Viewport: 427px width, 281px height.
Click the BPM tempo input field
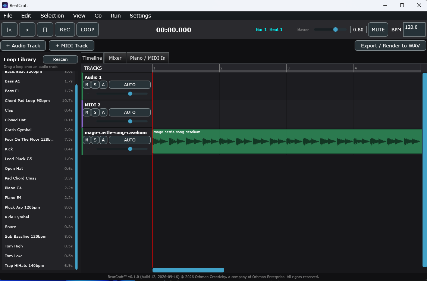tap(414, 29)
